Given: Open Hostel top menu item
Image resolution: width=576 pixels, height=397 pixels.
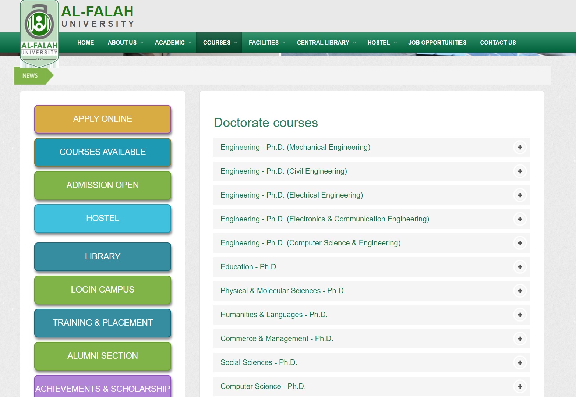Looking at the screenshot, I should (x=379, y=43).
